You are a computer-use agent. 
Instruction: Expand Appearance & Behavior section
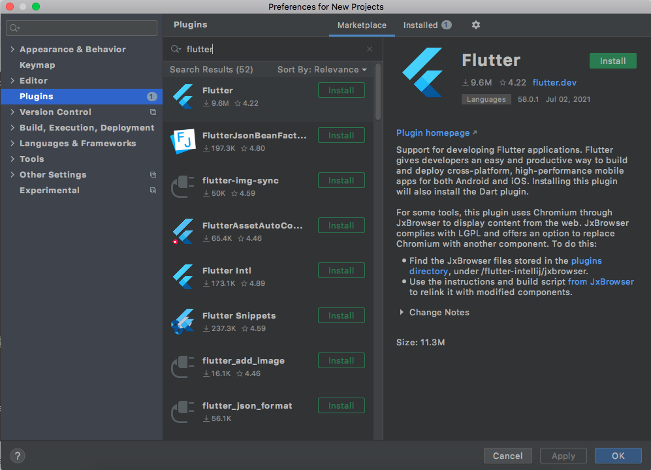click(12, 50)
